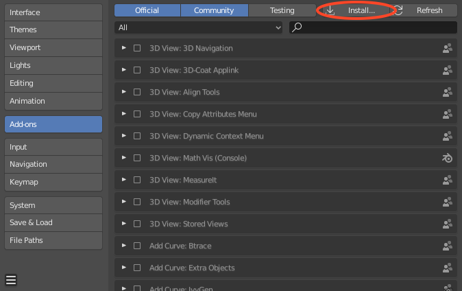Enable Align Tools add-on checkbox
Viewport: 462px width, 291px height.
(137, 92)
